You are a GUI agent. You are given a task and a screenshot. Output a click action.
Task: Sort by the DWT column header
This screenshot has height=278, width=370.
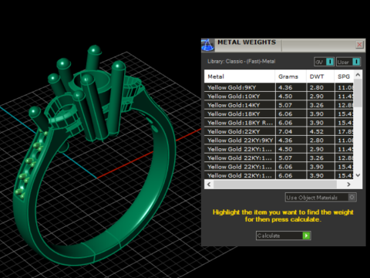(x=321, y=76)
